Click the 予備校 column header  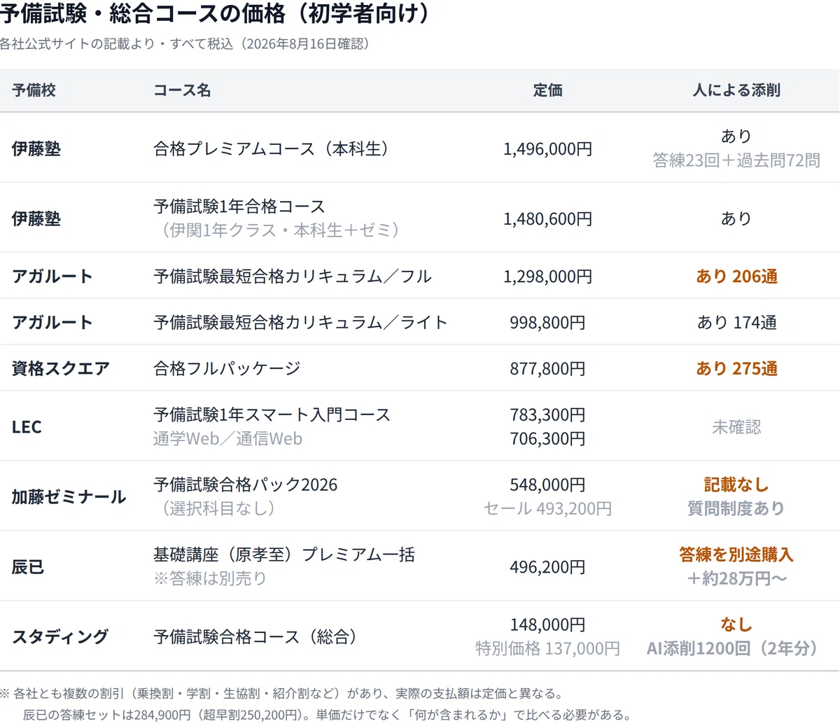point(34,90)
